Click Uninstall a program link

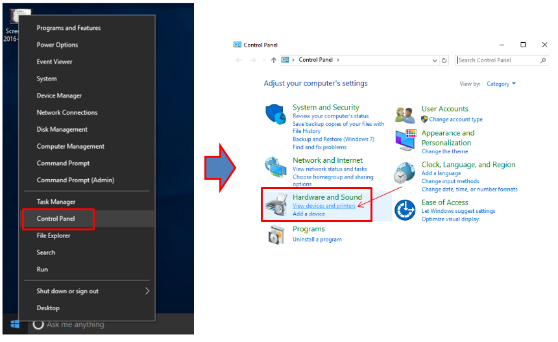pyautogui.click(x=317, y=239)
